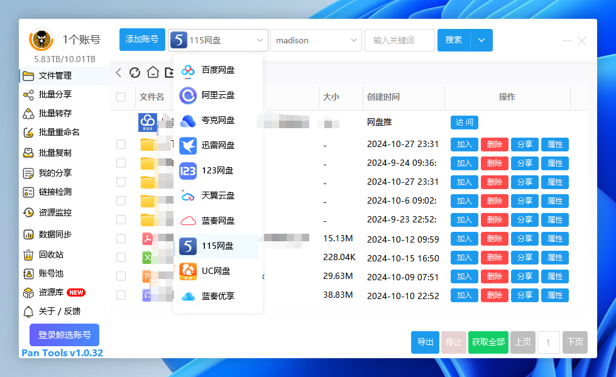616x377 pixels.
Task: Click the UC网盘 squirrel logo
Action: coord(188,271)
